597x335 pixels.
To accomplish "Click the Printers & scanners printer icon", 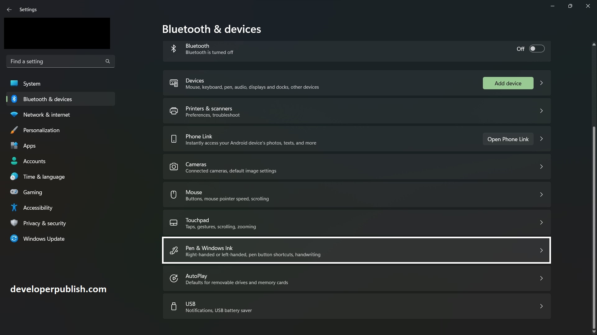I will [x=174, y=111].
